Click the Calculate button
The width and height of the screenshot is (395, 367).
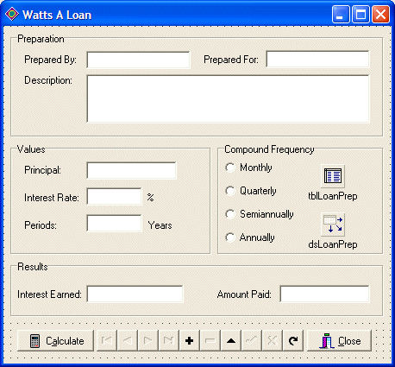(x=55, y=341)
